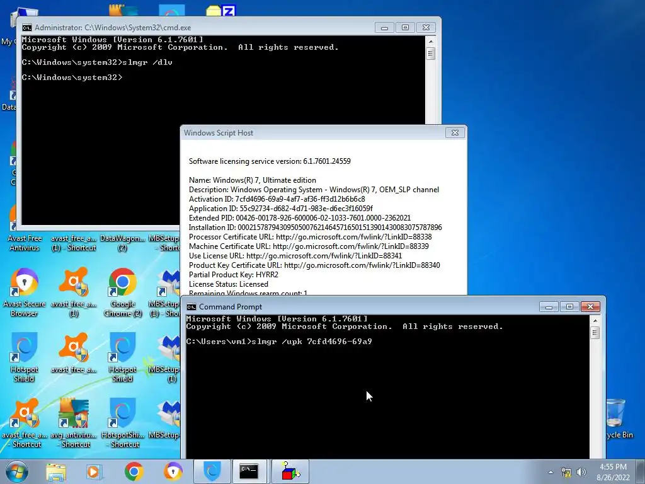Click the Description OEM_SLP channel line
Image resolution: width=645 pixels, height=484 pixels.
click(314, 190)
